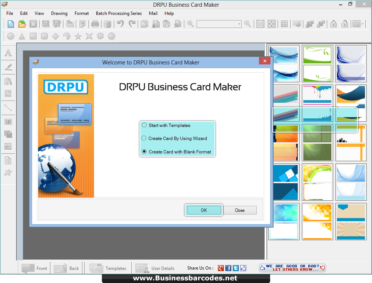Click the Open folder icon
Viewport: 372px width, 283px height.
point(22,24)
